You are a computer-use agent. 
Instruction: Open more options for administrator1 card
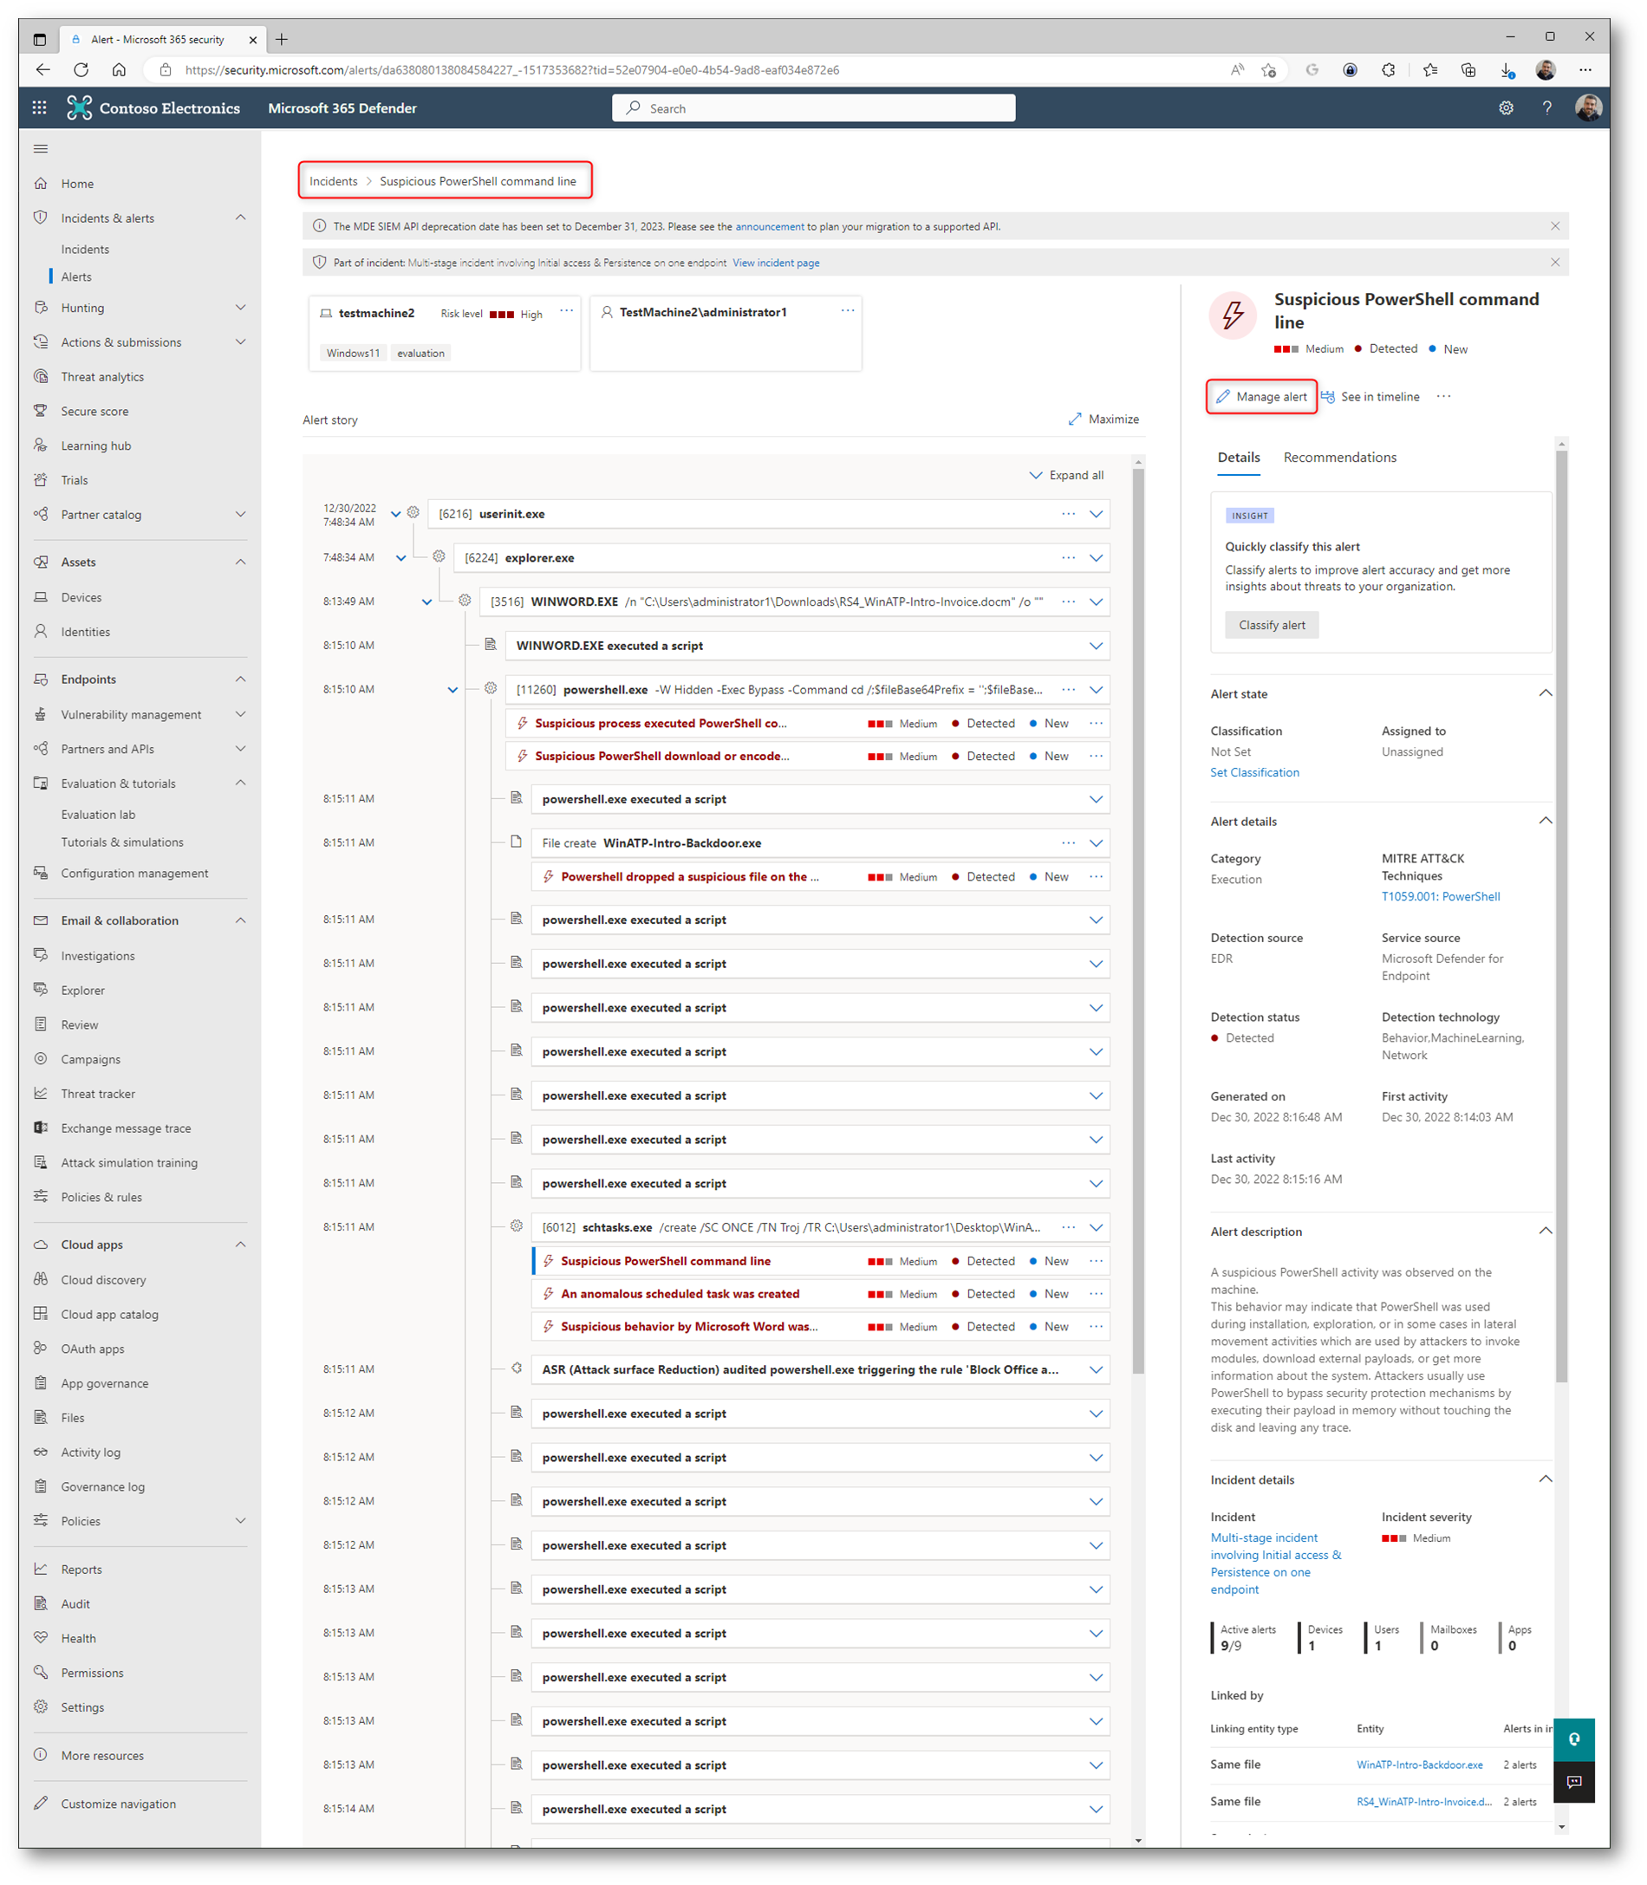tap(848, 310)
